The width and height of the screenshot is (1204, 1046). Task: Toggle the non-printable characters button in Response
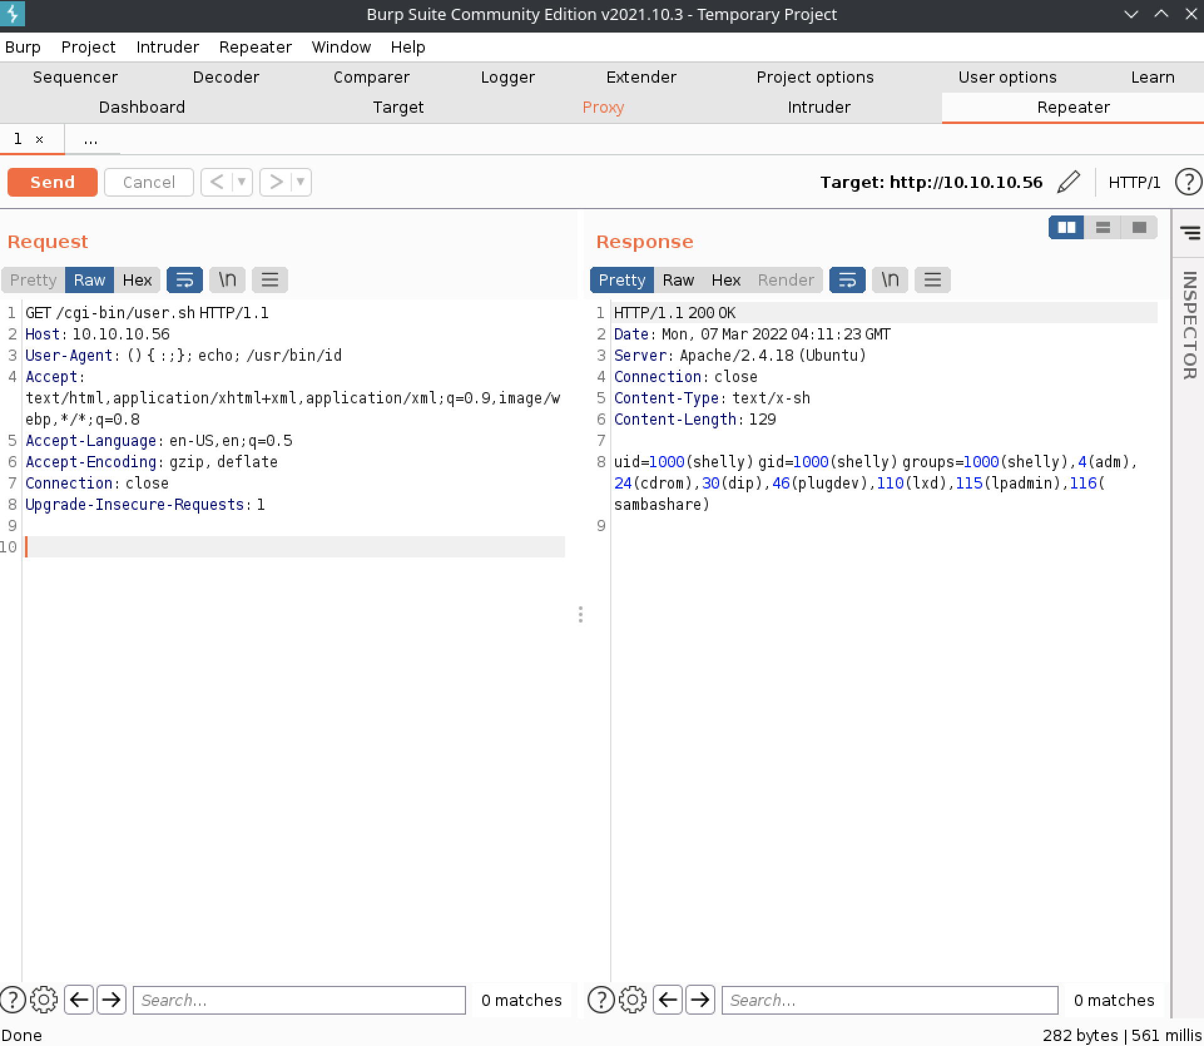[x=890, y=280]
